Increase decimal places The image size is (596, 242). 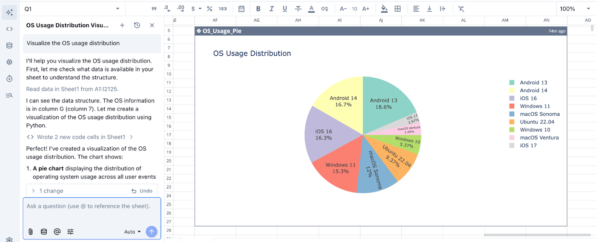point(181,9)
